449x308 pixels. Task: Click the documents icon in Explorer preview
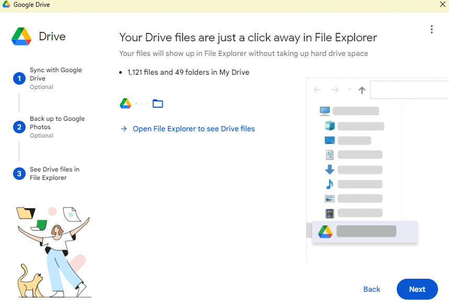330,155
